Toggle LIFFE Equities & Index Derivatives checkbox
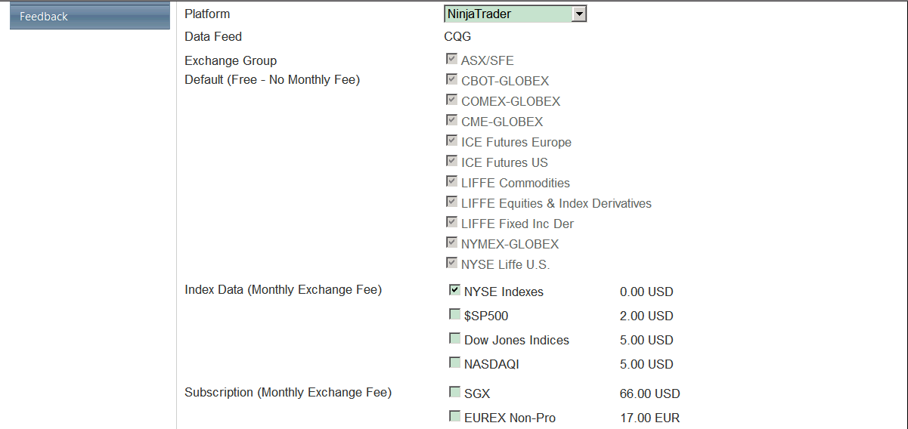The width and height of the screenshot is (908, 429). click(x=451, y=202)
